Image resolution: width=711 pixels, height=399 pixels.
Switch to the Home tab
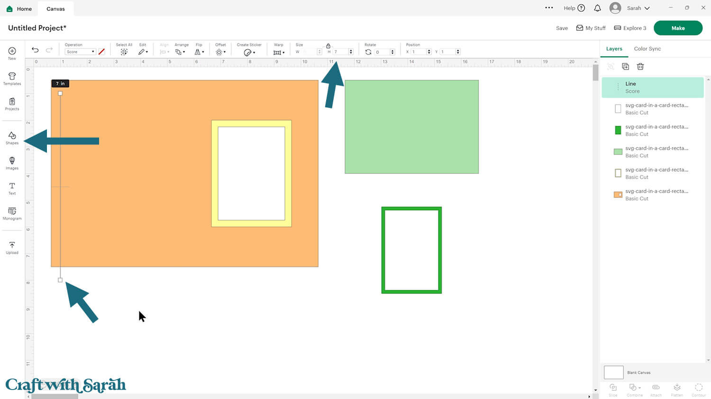click(19, 9)
